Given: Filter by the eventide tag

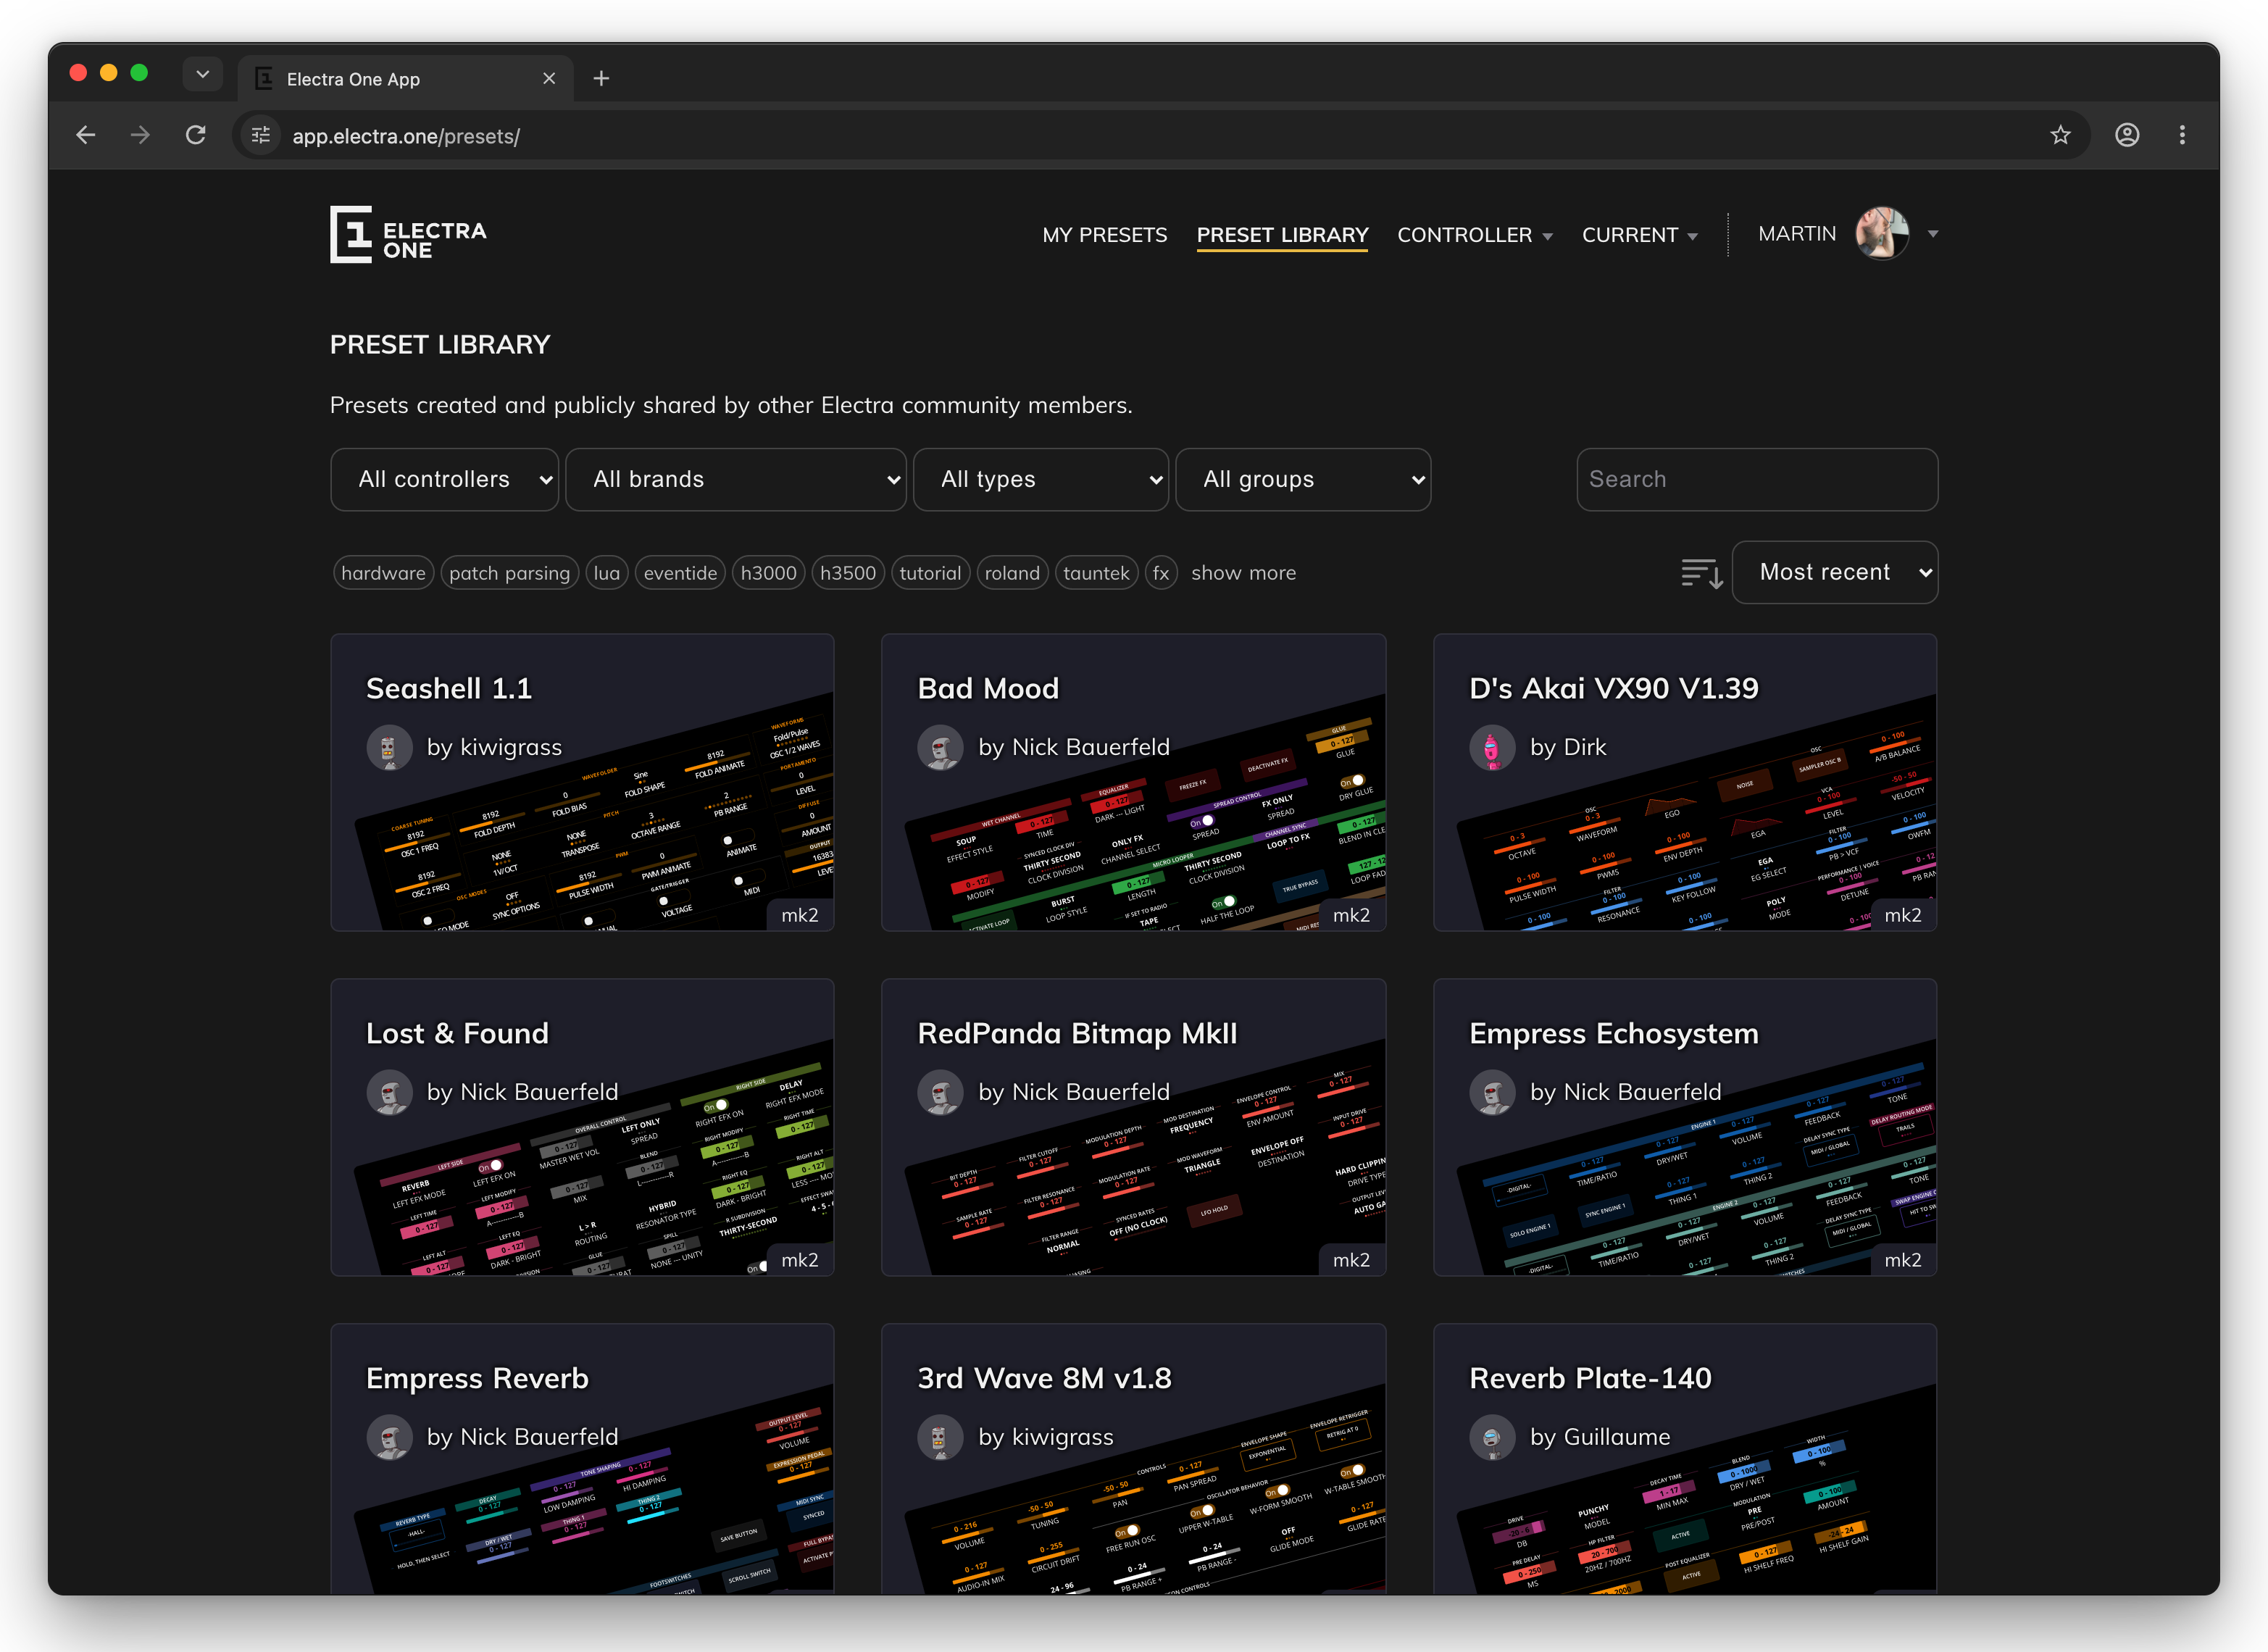Looking at the screenshot, I should point(680,573).
